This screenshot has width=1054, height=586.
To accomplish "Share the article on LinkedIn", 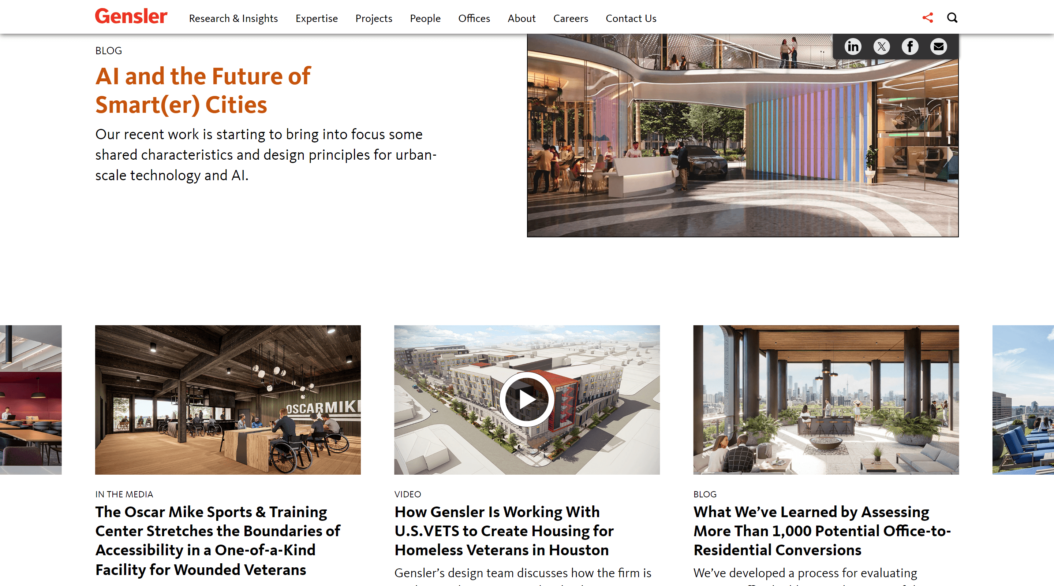I will [x=853, y=46].
